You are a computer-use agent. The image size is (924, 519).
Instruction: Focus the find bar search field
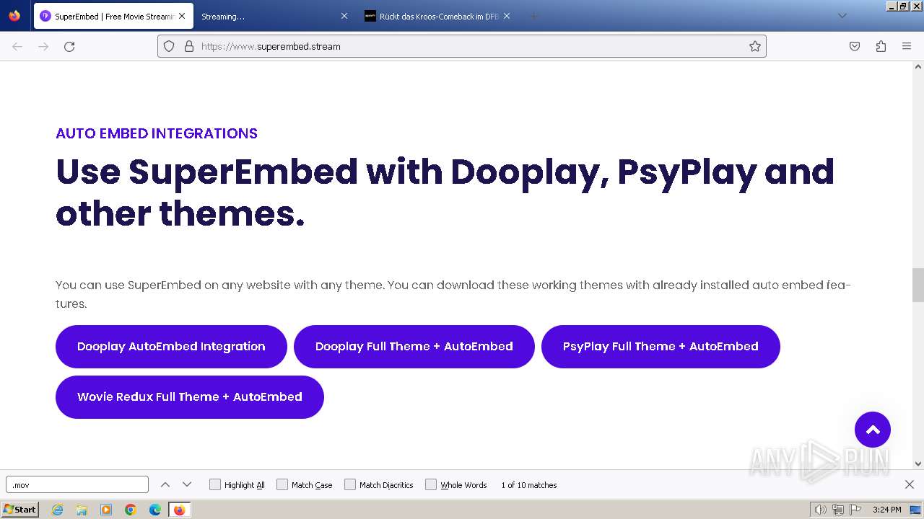point(77,484)
